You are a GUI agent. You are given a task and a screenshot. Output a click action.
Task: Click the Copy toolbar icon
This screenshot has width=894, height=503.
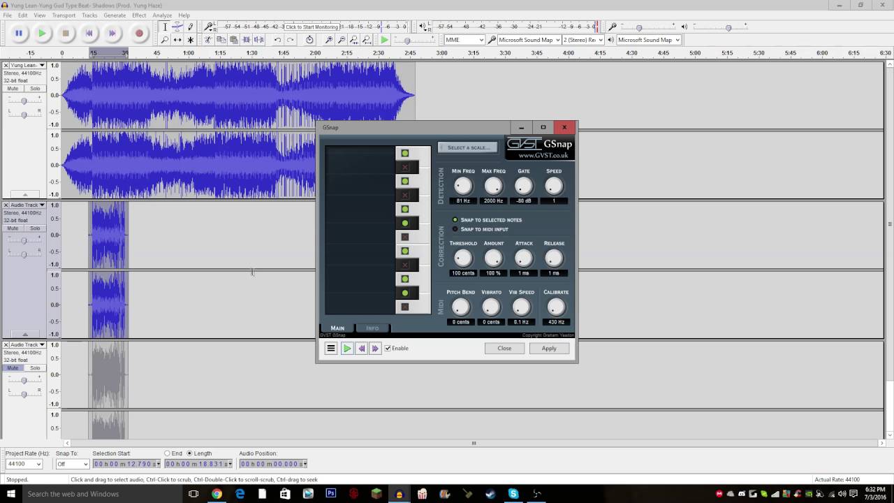pyautogui.click(x=221, y=40)
